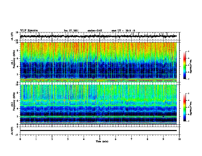Click time axis tick label "6"
The image size is (202, 156).
(x=116, y=139)
